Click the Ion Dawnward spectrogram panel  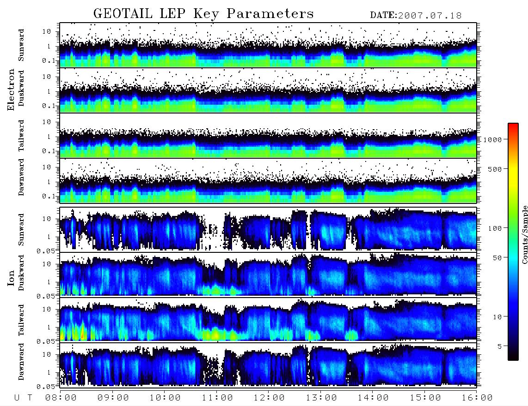(x=268, y=365)
